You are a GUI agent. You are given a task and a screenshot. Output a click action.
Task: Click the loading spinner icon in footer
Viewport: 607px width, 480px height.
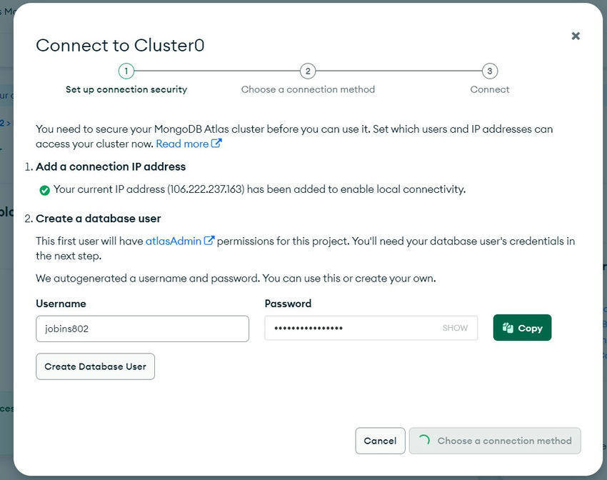[x=423, y=441]
